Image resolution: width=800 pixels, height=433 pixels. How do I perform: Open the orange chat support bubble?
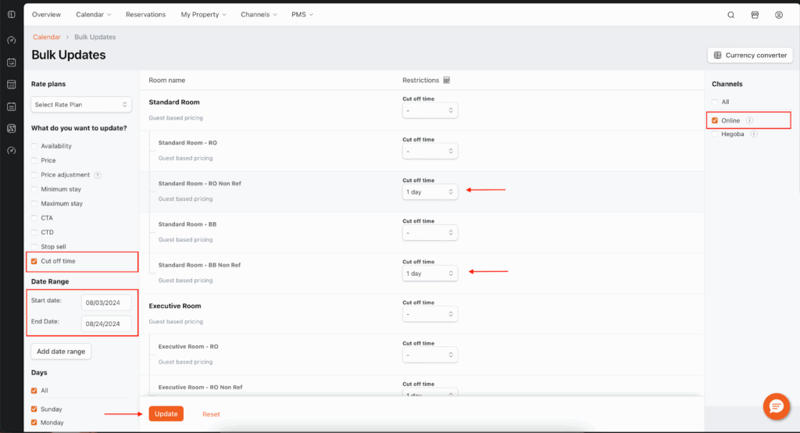pyautogui.click(x=776, y=406)
